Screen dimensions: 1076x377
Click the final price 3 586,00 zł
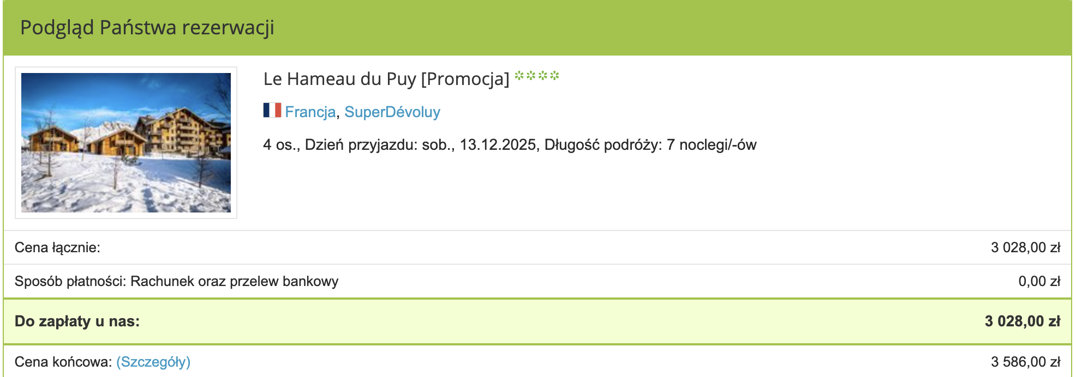[x=1025, y=362]
